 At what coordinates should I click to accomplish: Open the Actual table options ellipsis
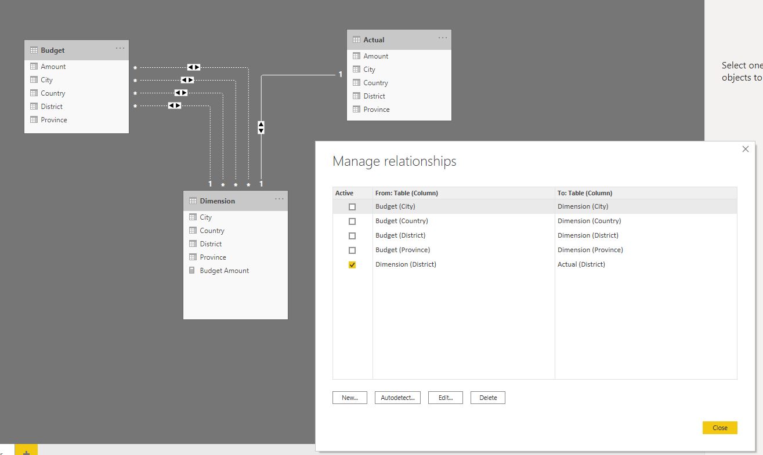click(443, 38)
